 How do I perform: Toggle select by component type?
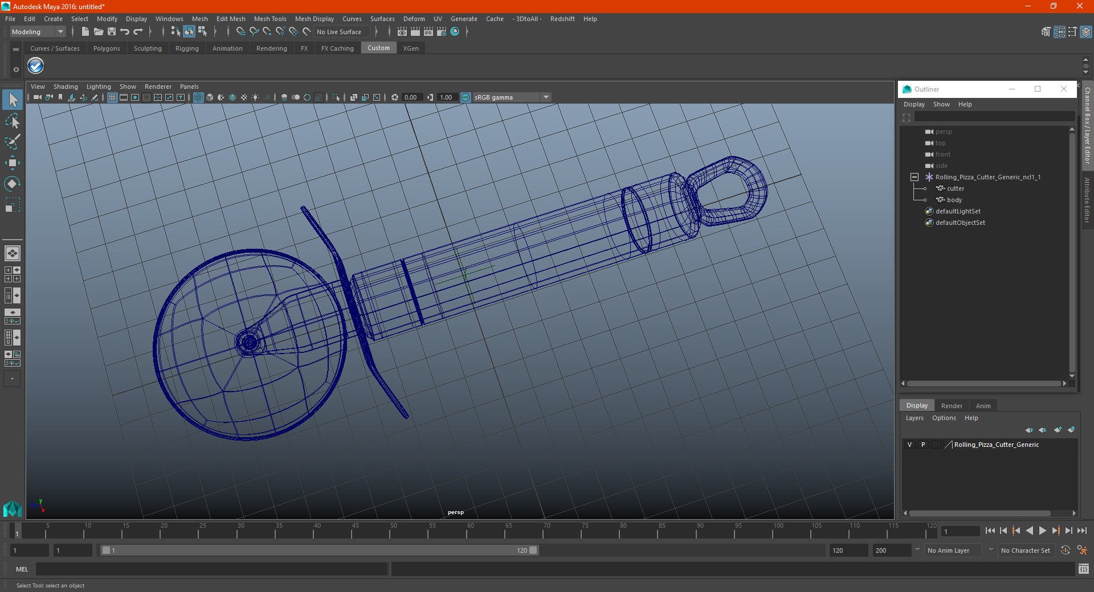pos(202,32)
